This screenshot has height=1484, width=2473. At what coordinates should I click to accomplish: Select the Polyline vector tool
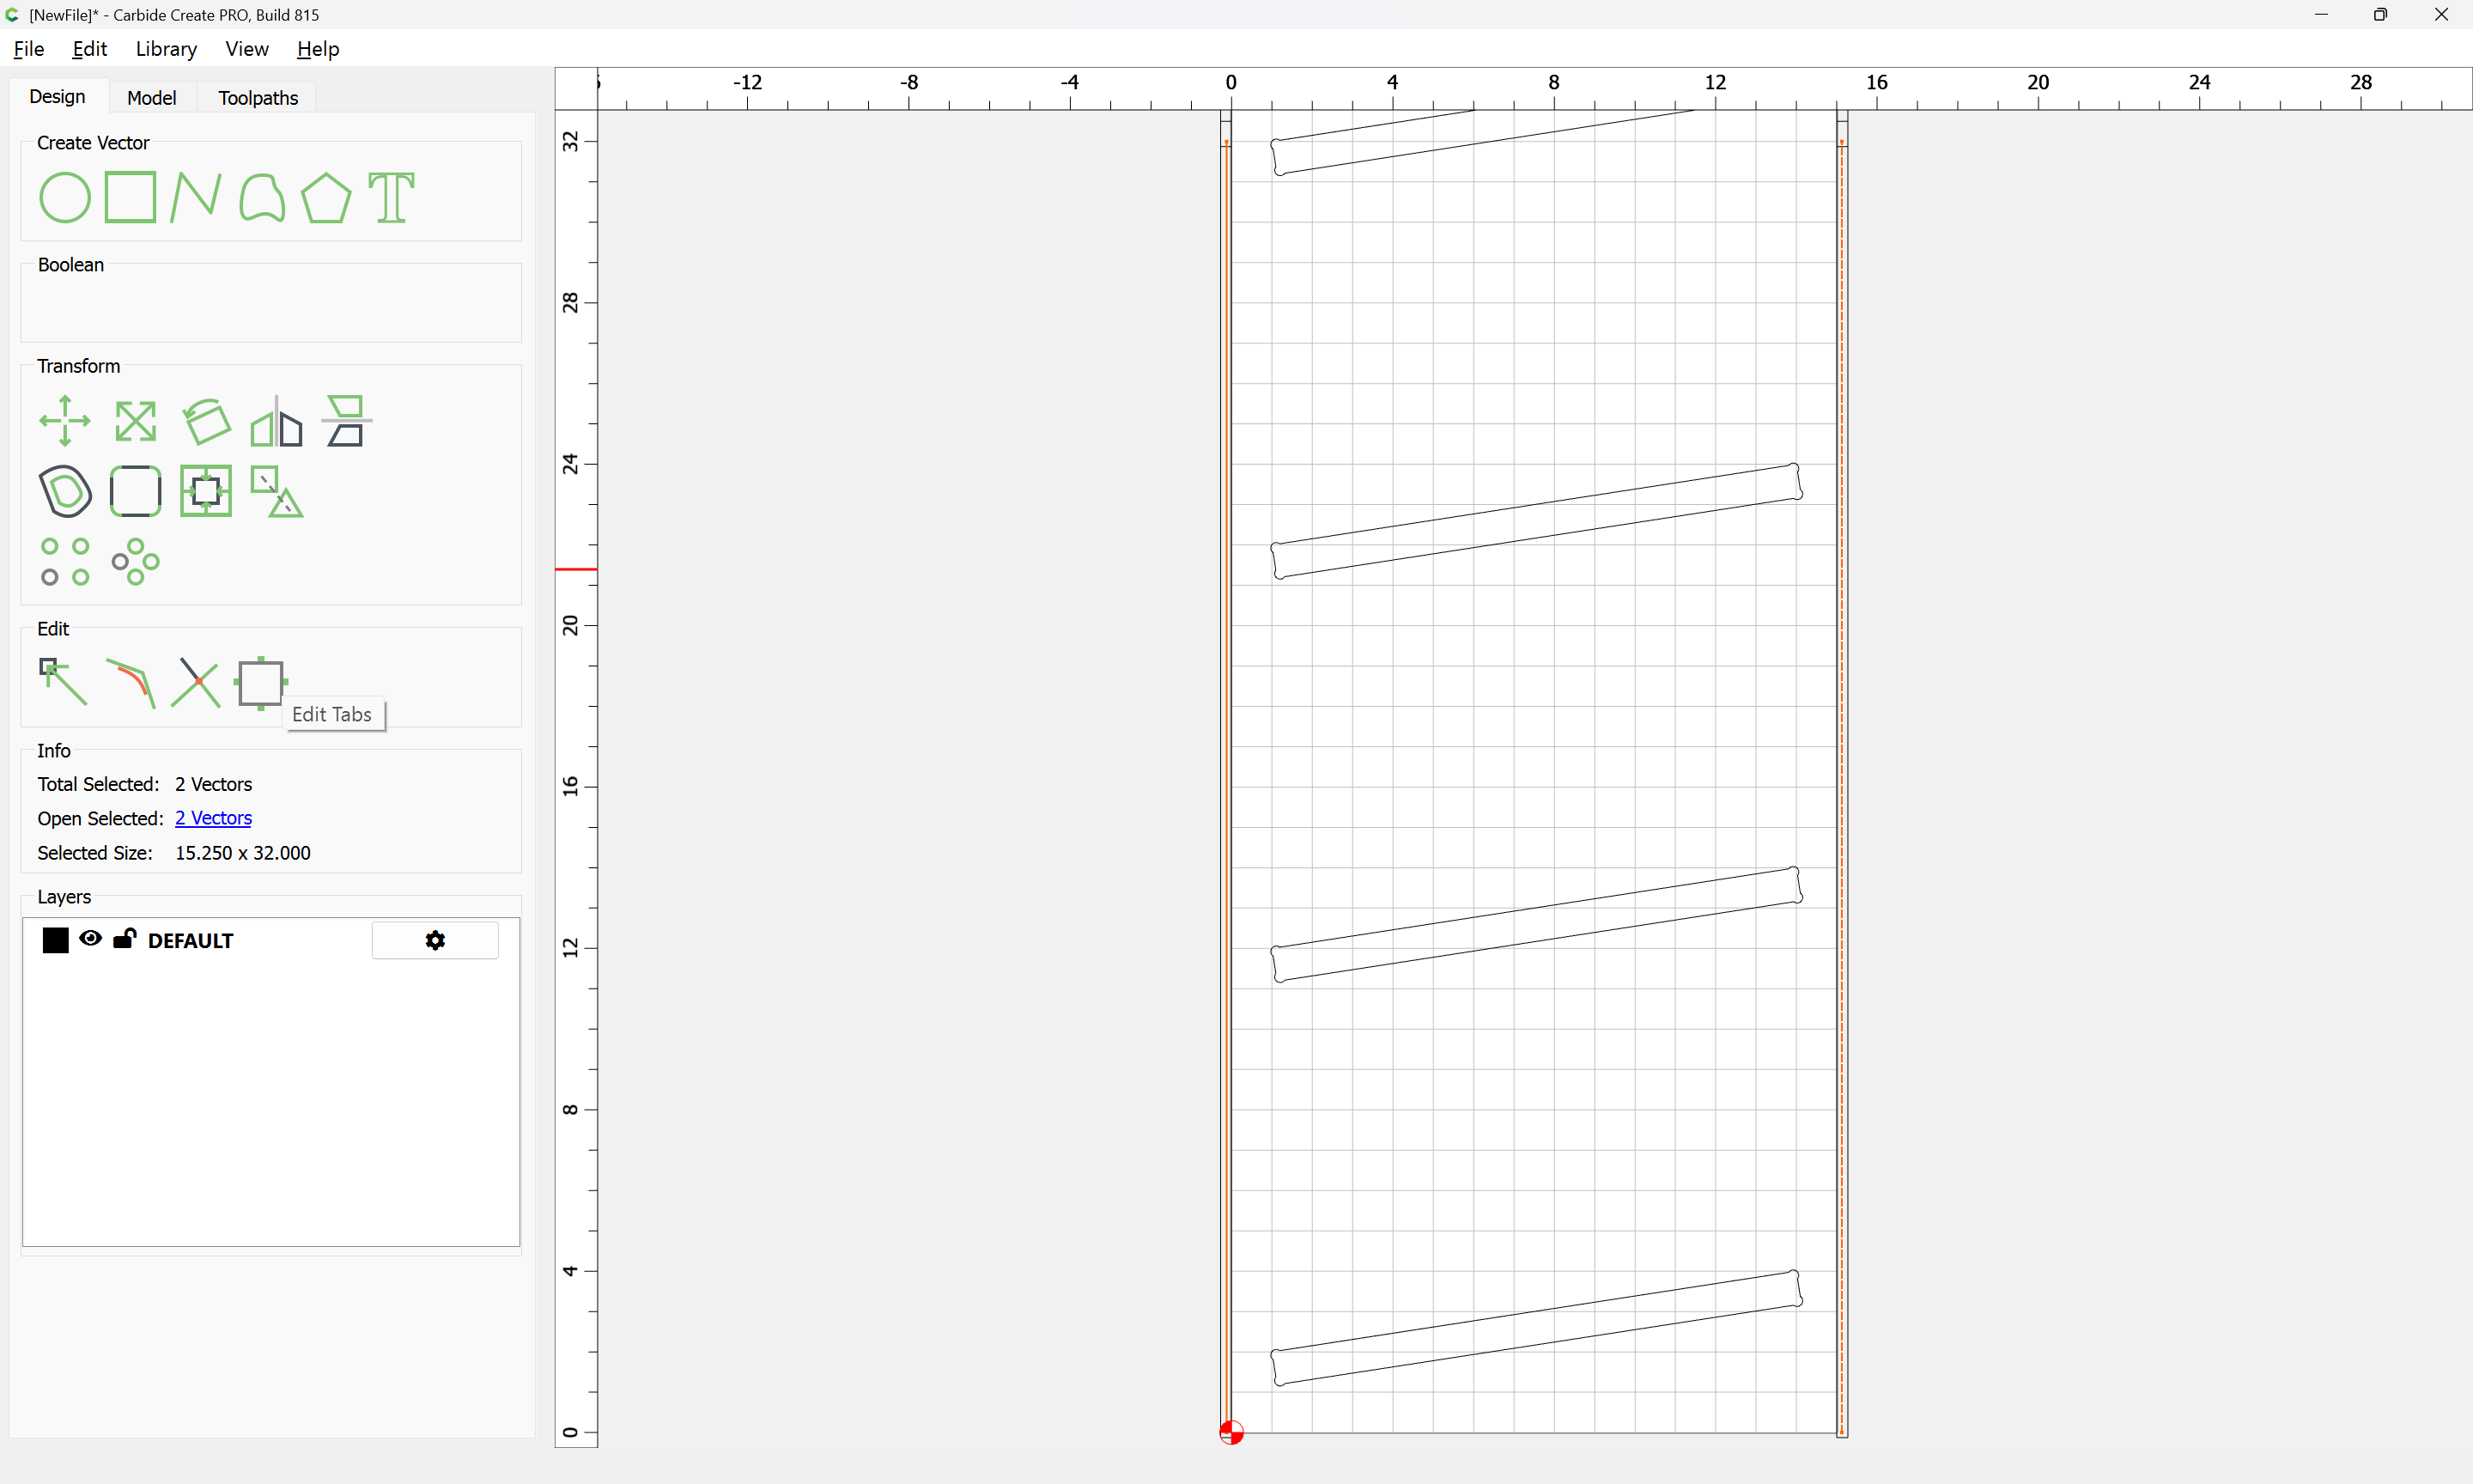pos(196,197)
